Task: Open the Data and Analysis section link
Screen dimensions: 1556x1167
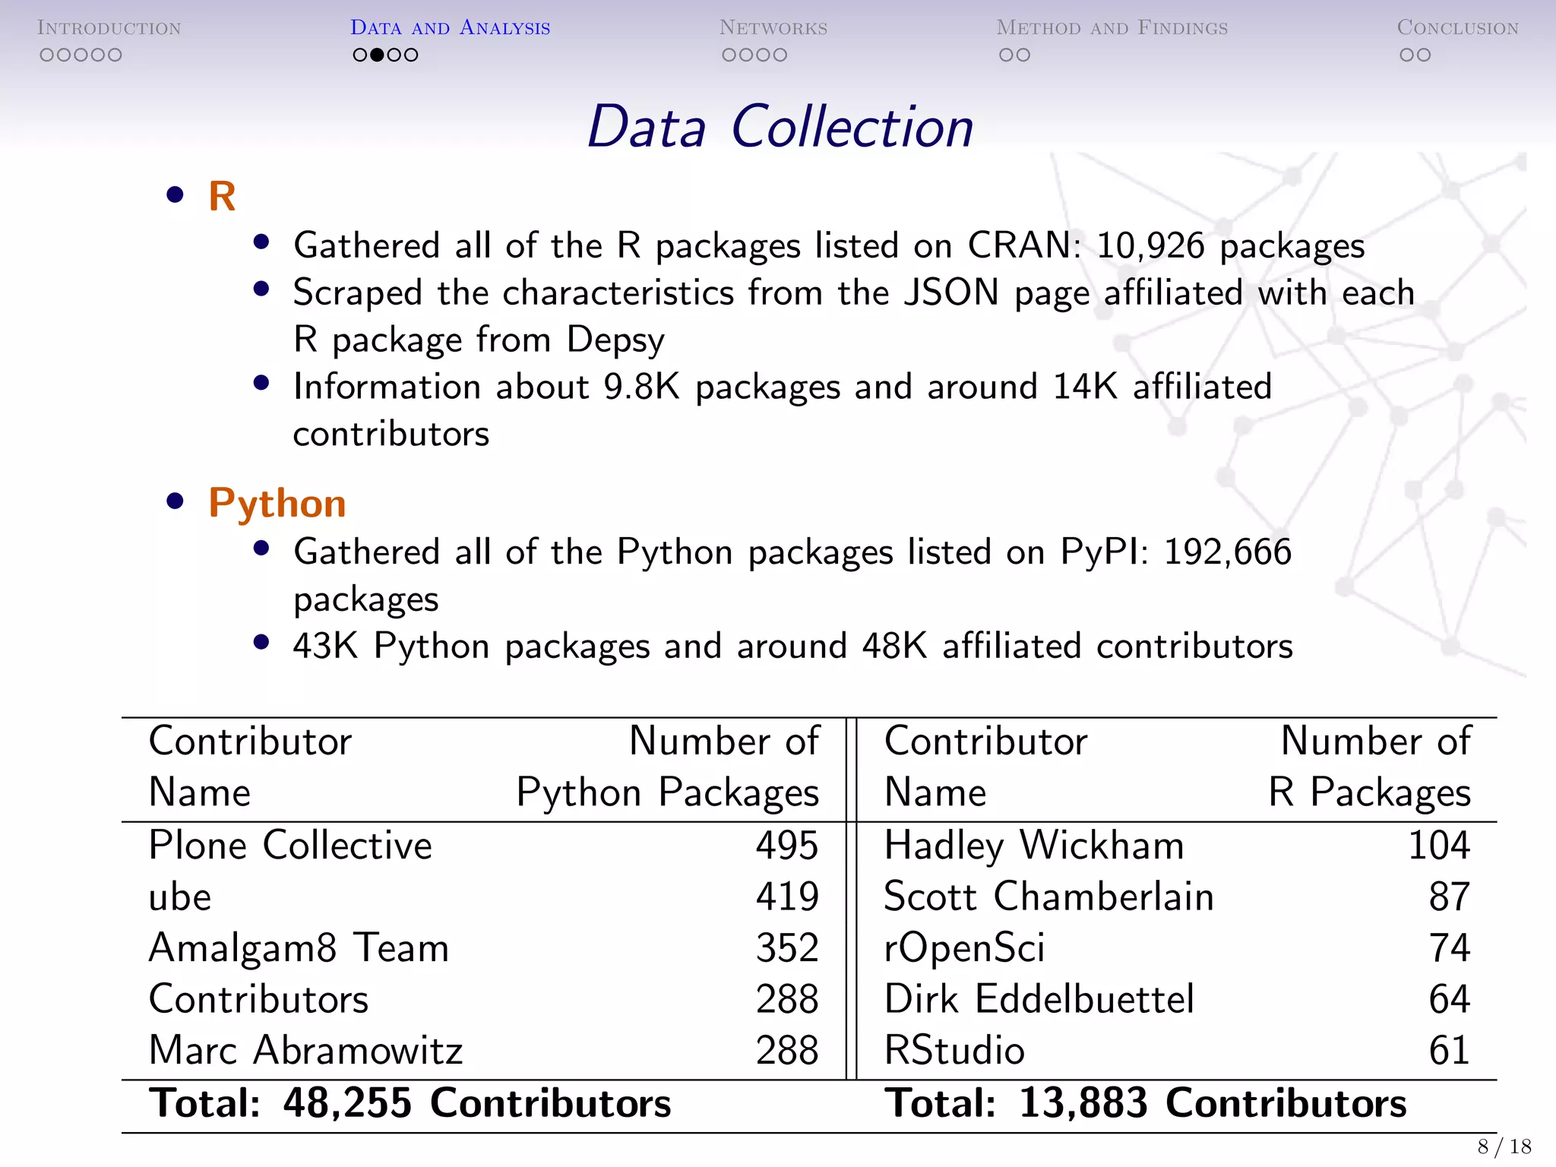Action: tap(450, 28)
